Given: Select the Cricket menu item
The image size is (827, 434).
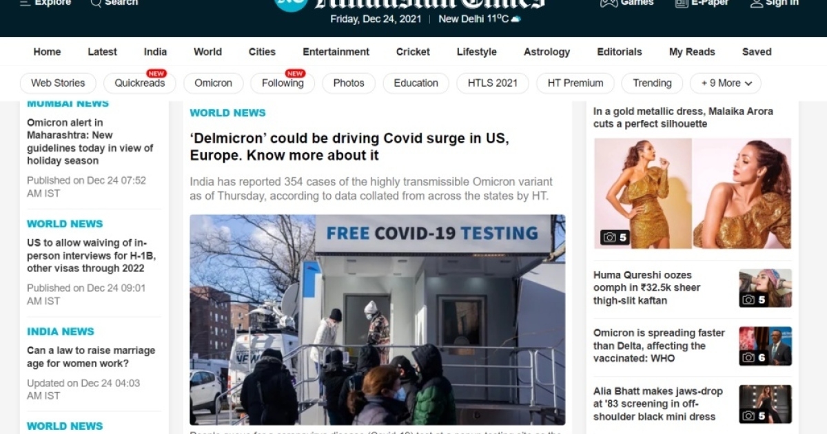Looking at the screenshot, I should click(x=413, y=52).
